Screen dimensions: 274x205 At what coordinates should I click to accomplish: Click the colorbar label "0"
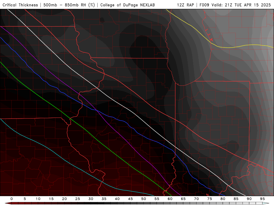[x=12, y=199]
